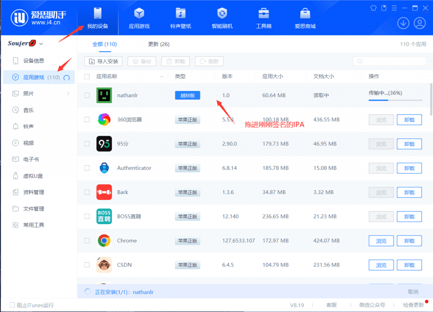This screenshot has height=312, width=433.
Task: Focus the app search input field
Action: coord(389,61)
